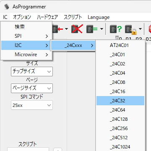Open the write chip dropdown arrow
Image resolution: width=151 pixels, height=151 pixels.
click(x=66, y=29)
